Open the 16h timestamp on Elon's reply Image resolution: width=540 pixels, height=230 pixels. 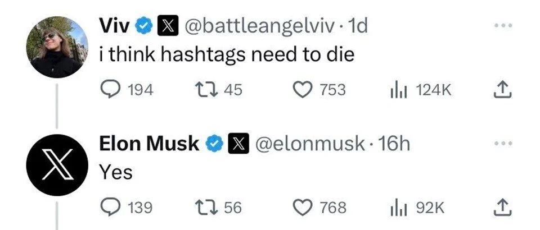tap(394, 144)
